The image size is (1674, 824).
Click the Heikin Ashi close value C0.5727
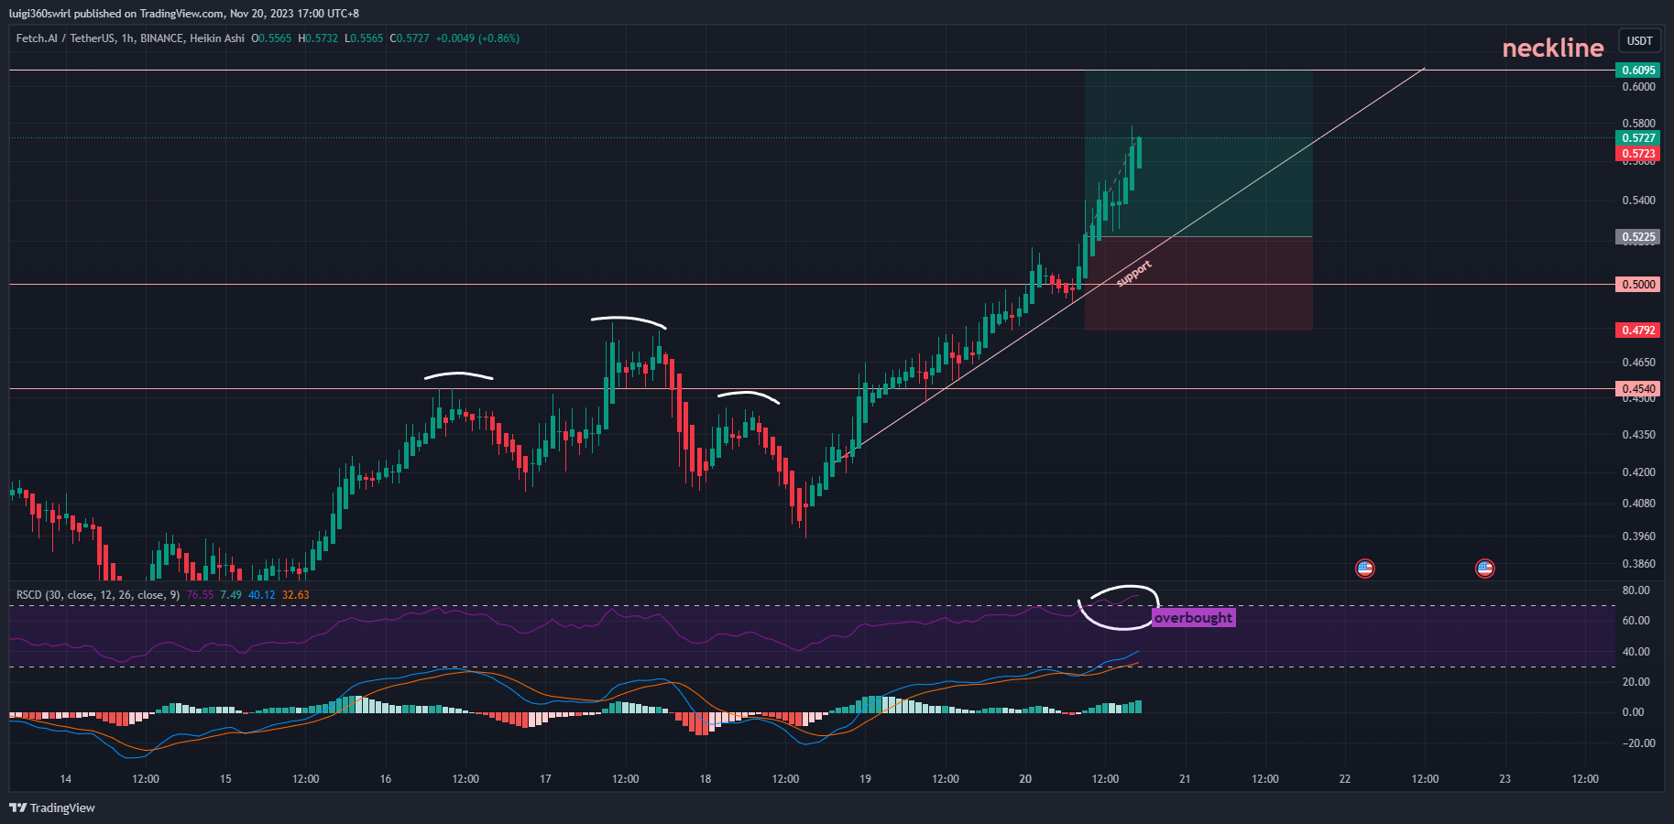410,38
